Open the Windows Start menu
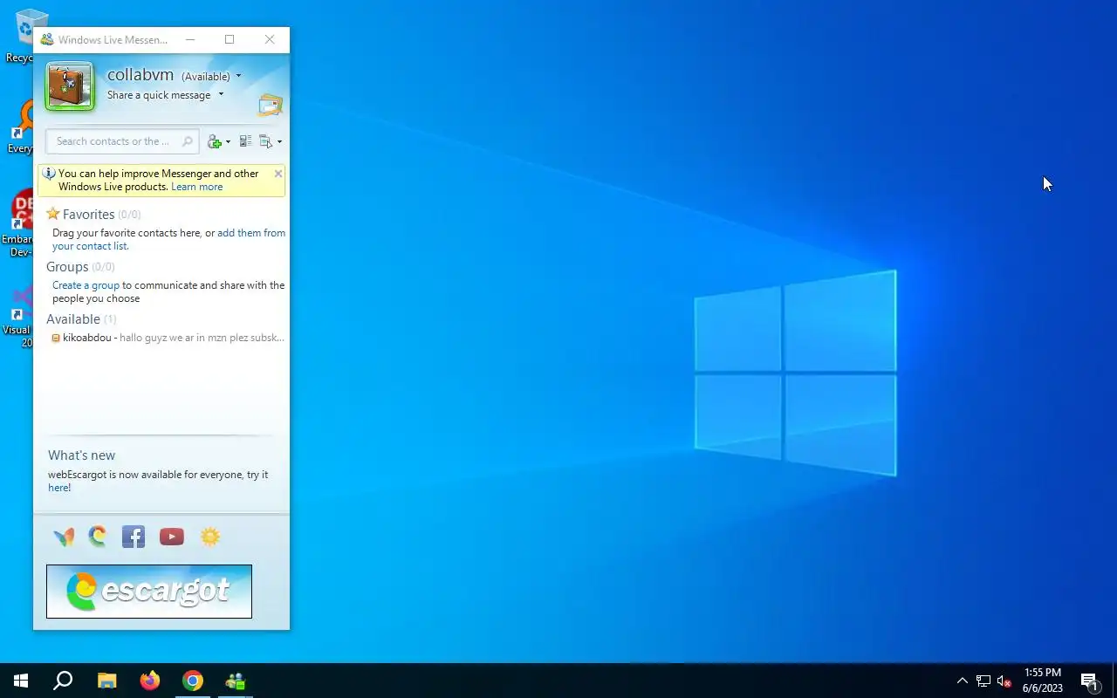 click(x=21, y=681)
